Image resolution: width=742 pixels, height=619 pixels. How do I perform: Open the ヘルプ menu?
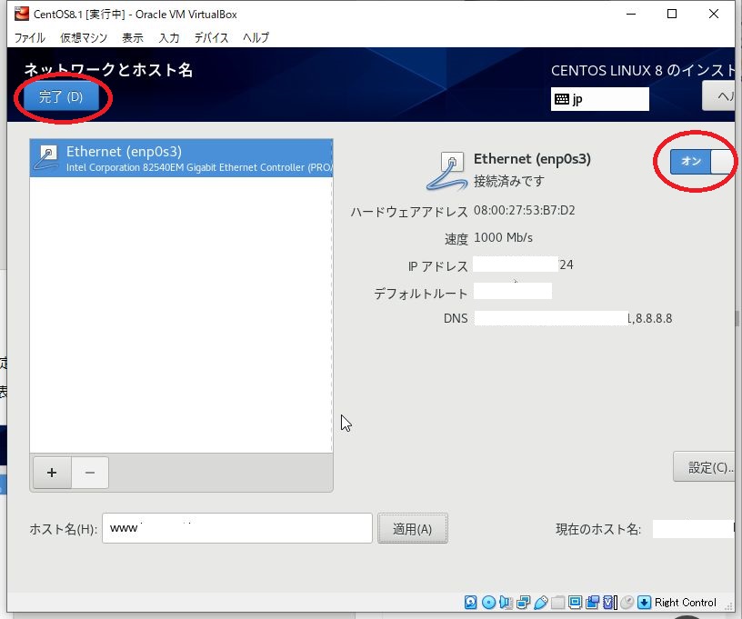[x=256, y=37]
